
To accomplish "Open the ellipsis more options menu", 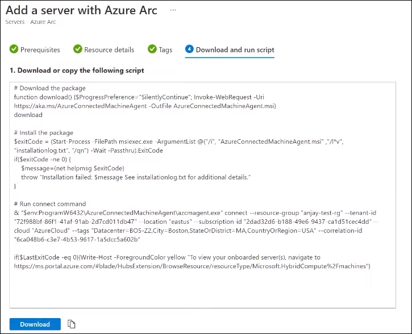I will pyautogui.click(x=173, y=11).
